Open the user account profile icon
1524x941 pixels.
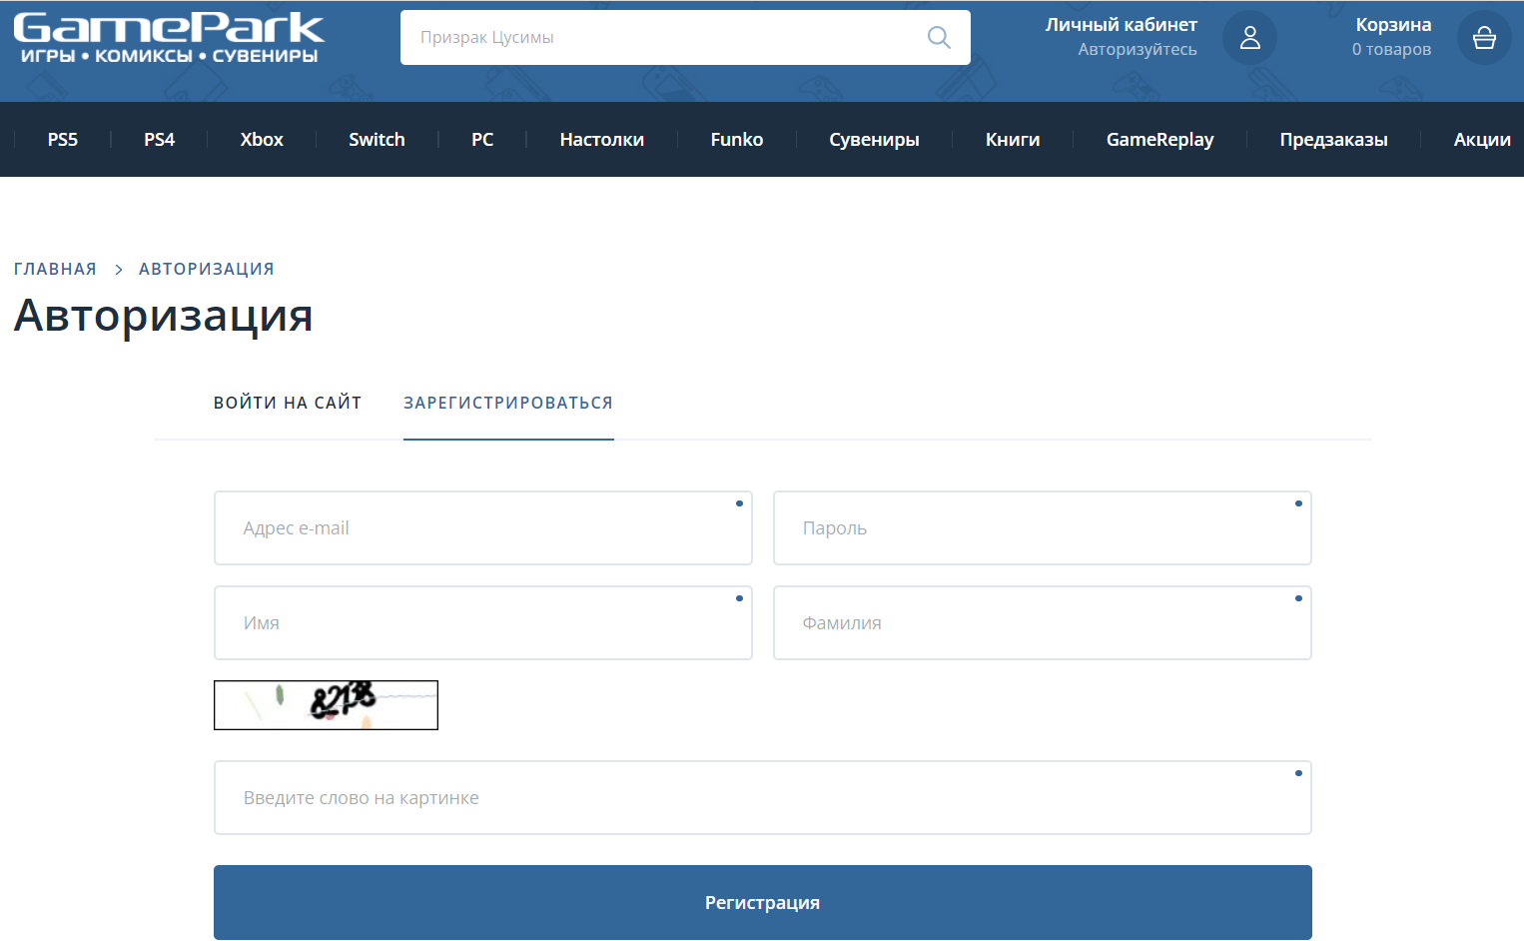click(x=1249, y=38)
